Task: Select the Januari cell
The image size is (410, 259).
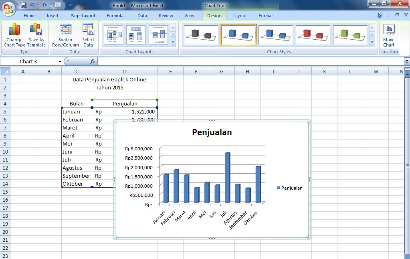Action: pos(77,112)
